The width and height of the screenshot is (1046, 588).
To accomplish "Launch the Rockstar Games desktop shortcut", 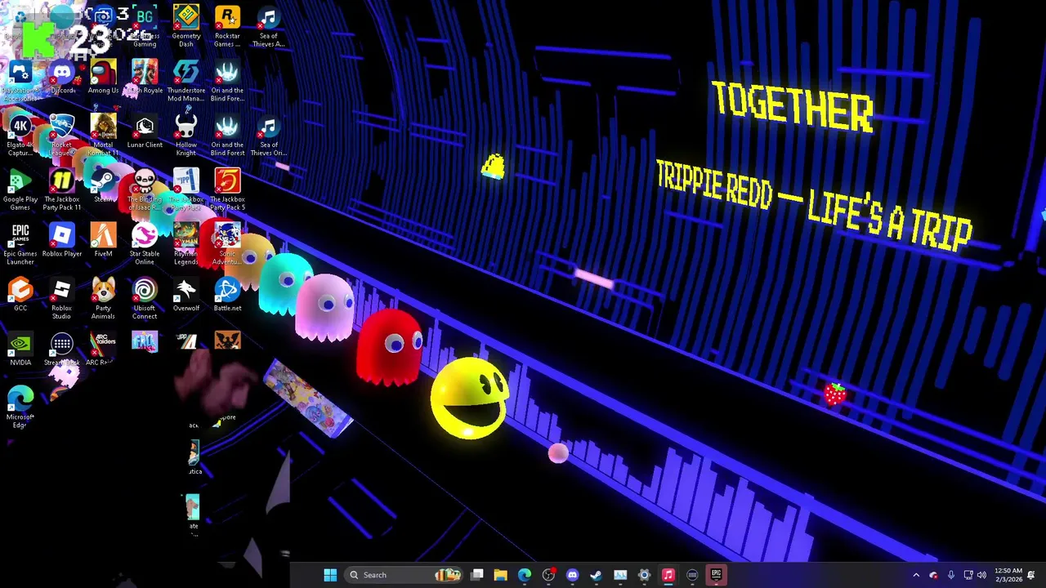I will tap(227, 26).
